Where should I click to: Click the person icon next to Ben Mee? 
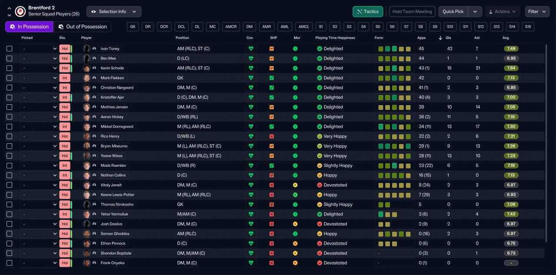94,58
